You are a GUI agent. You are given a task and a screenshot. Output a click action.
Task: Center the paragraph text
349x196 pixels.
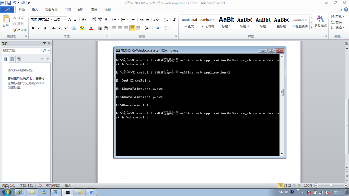[x=120, y=28]
